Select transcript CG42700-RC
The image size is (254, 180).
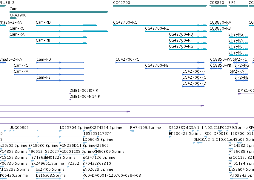coord(160,25)
